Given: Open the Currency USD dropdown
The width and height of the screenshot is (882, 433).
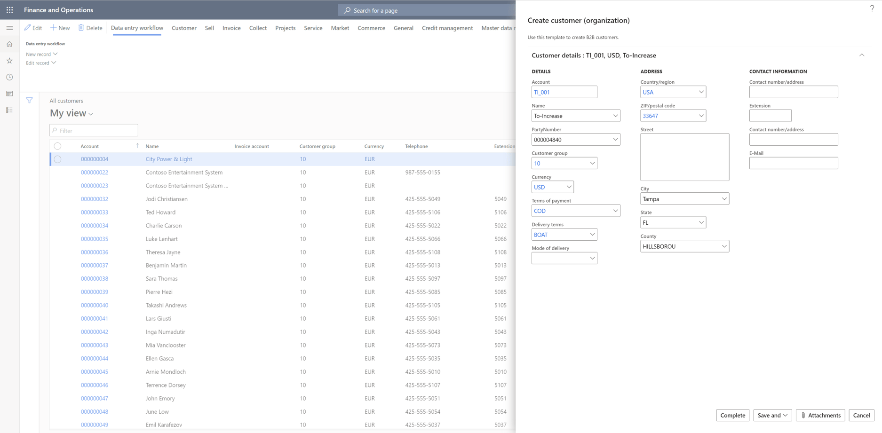Looking at the screenshot, I should pyautogui.click(x=569, y=187).
